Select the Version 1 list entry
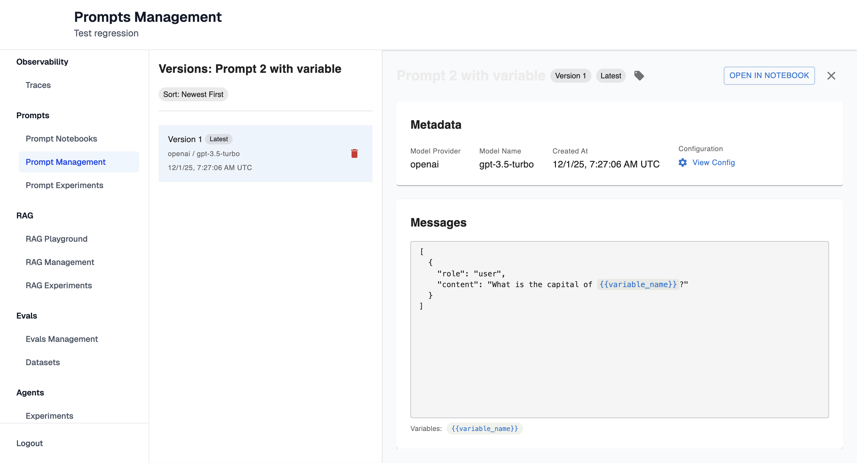Image resolution: width=857 pixels, height=463 pixels. pyautogui.click(x=253, y=153)
